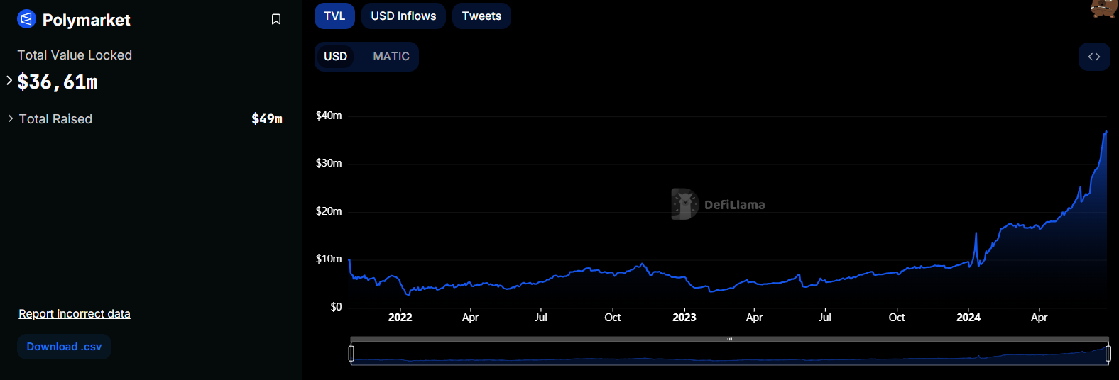The width and height of the screenshot is (1119, 380).
Task: Switch chart denomination to USD
Action: [x=336, y=56]
